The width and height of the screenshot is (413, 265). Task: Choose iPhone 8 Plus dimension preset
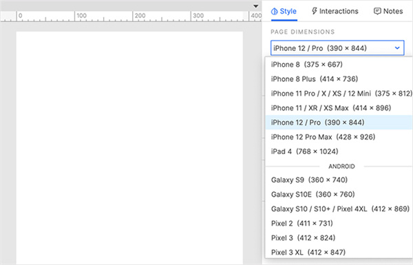click(x=339, y=79)
